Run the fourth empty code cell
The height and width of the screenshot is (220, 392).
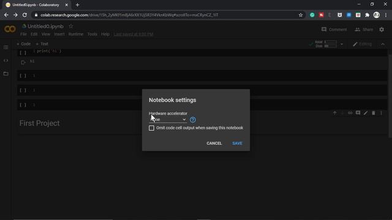pyautogui.click(x=23, y=105)
